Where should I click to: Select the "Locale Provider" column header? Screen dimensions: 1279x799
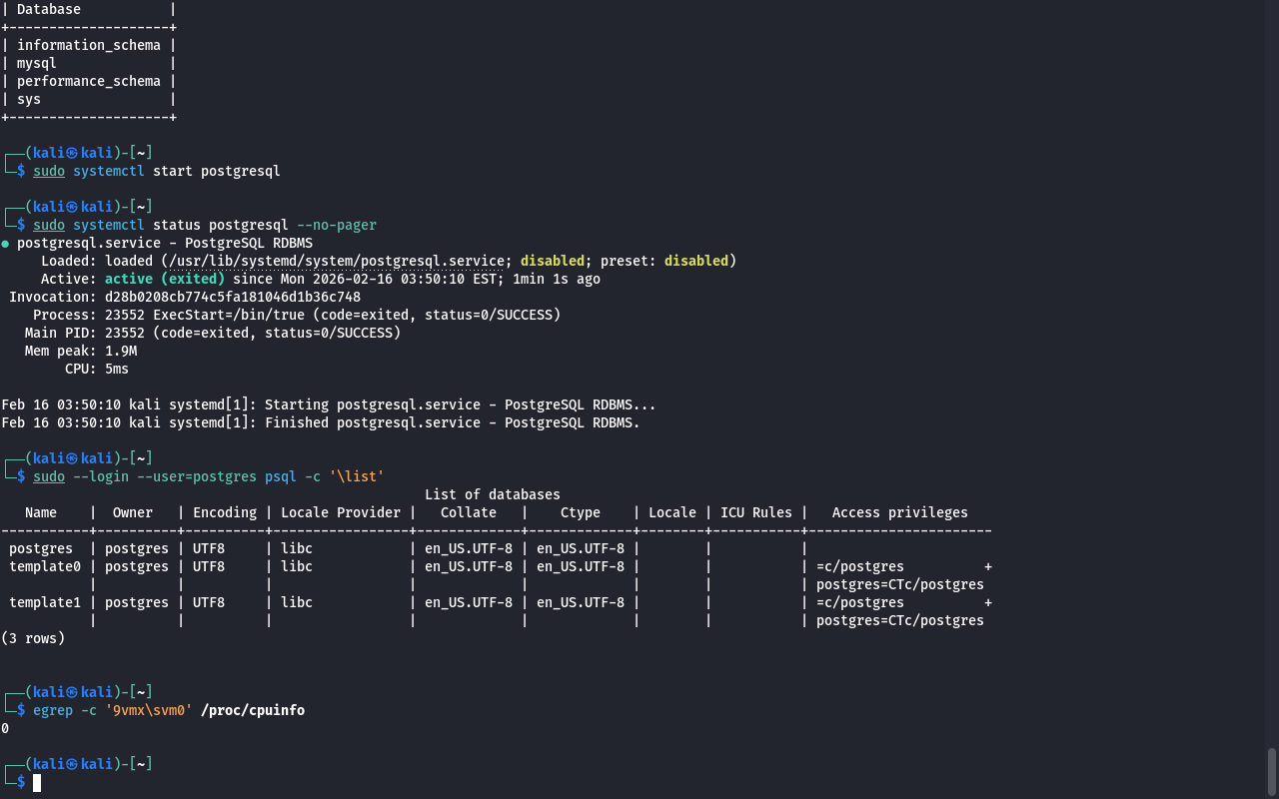(x=340, y=512)
